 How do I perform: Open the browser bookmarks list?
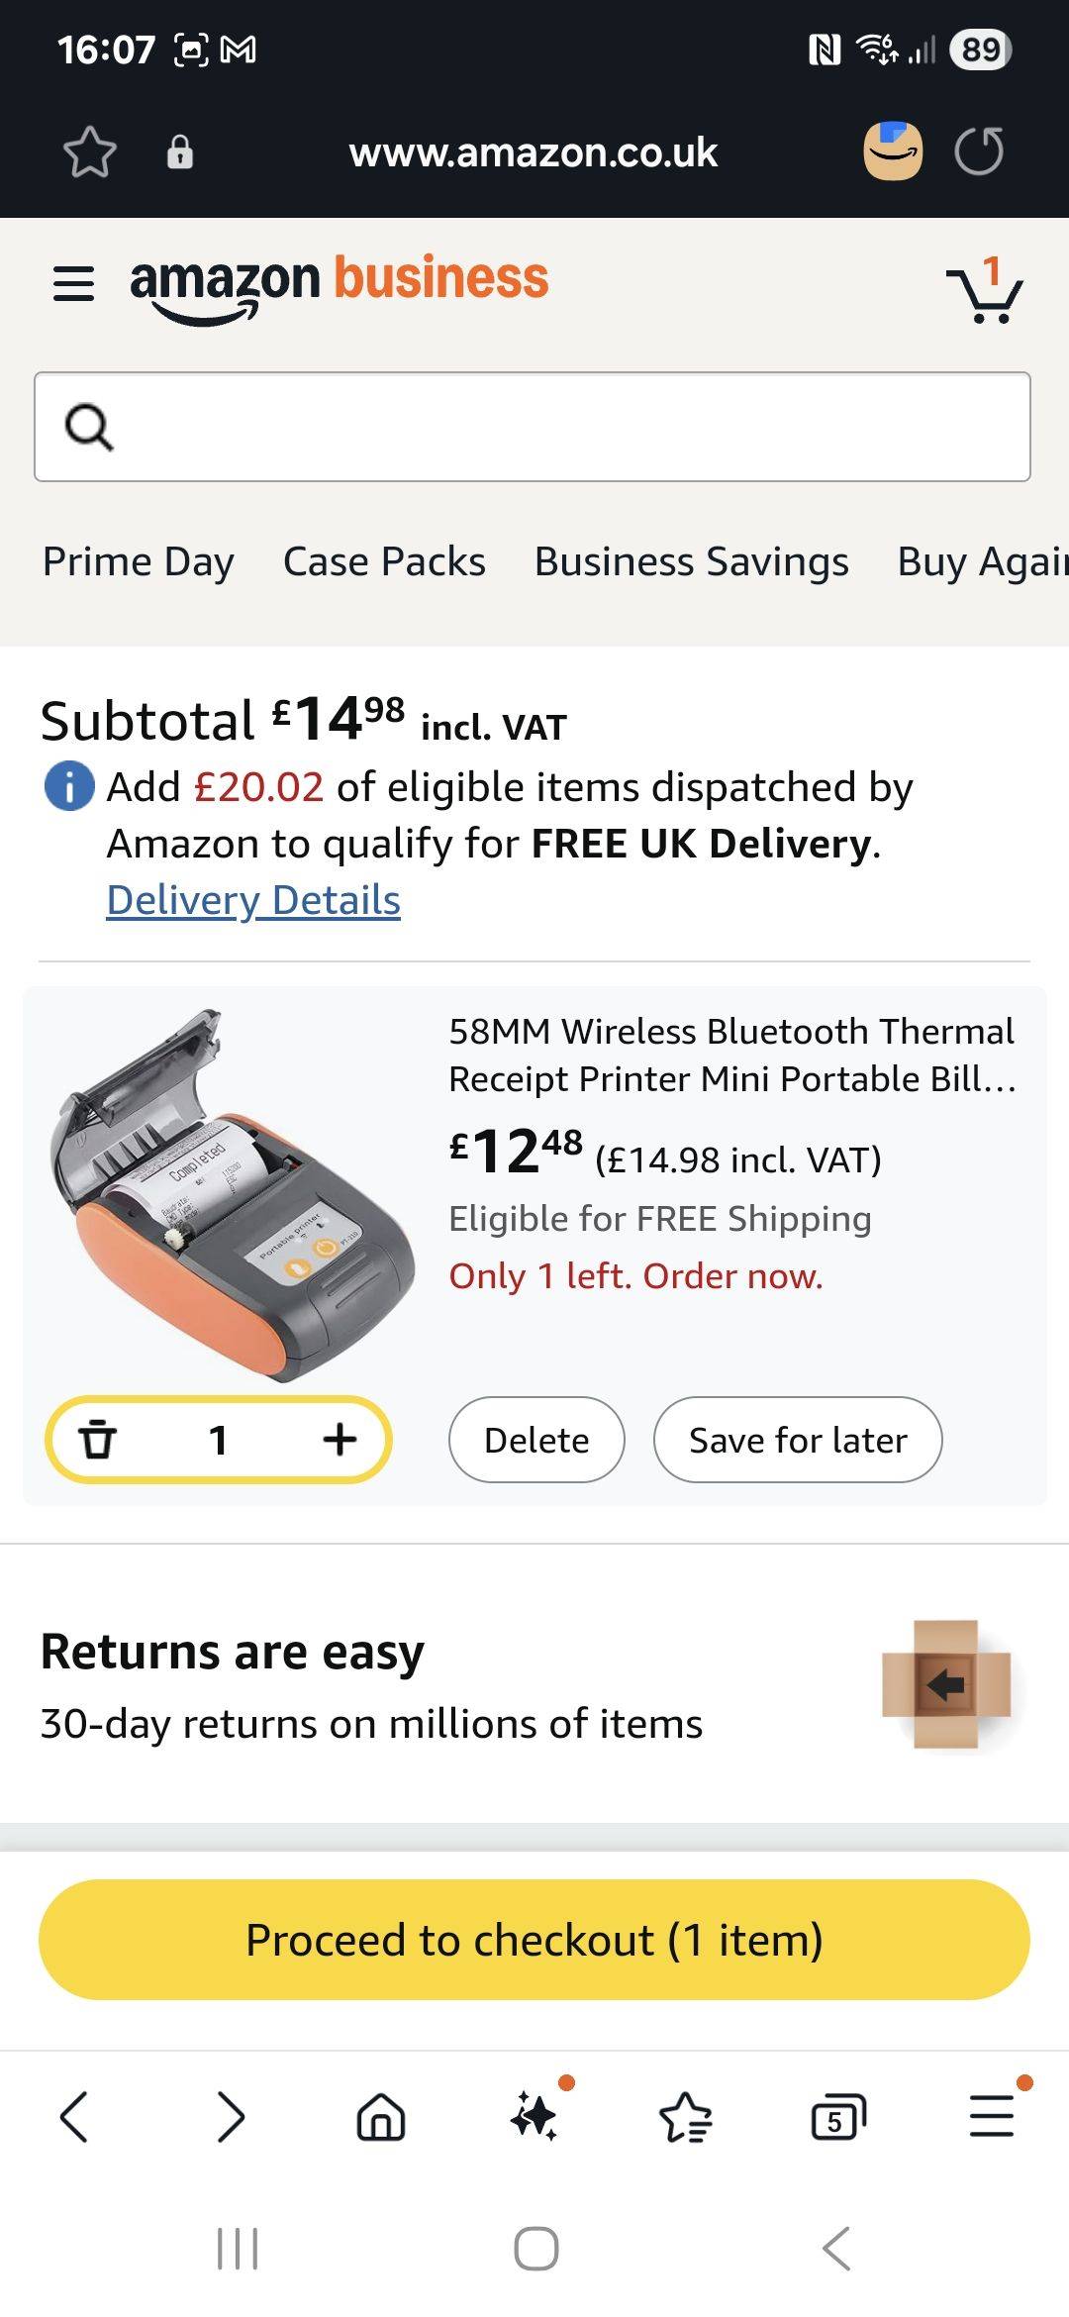(685, 2118)
